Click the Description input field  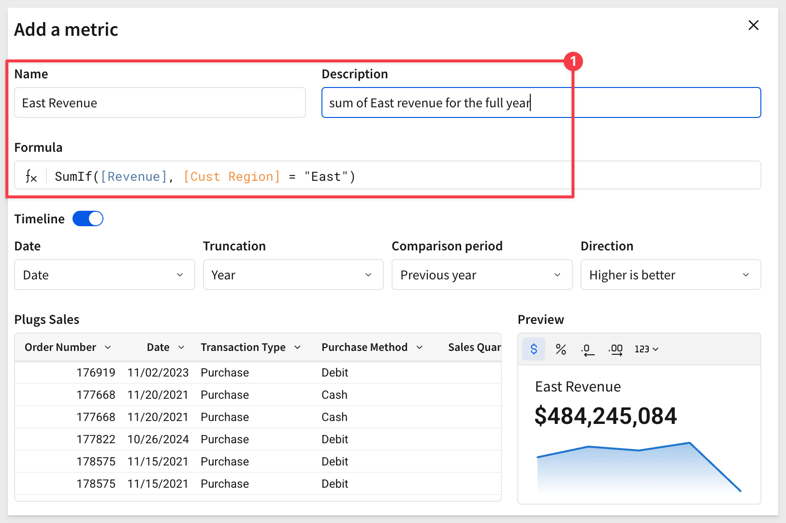(541, 102)
